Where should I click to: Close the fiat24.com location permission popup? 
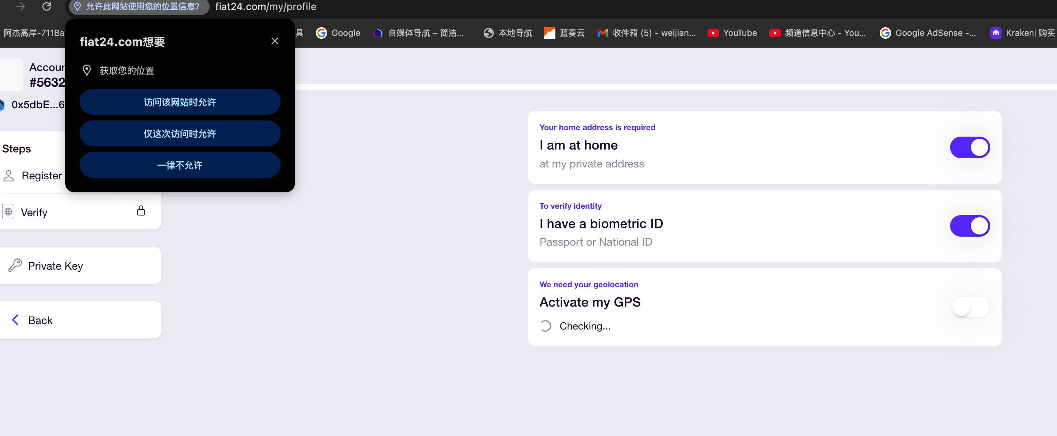(x=274, y=41)
